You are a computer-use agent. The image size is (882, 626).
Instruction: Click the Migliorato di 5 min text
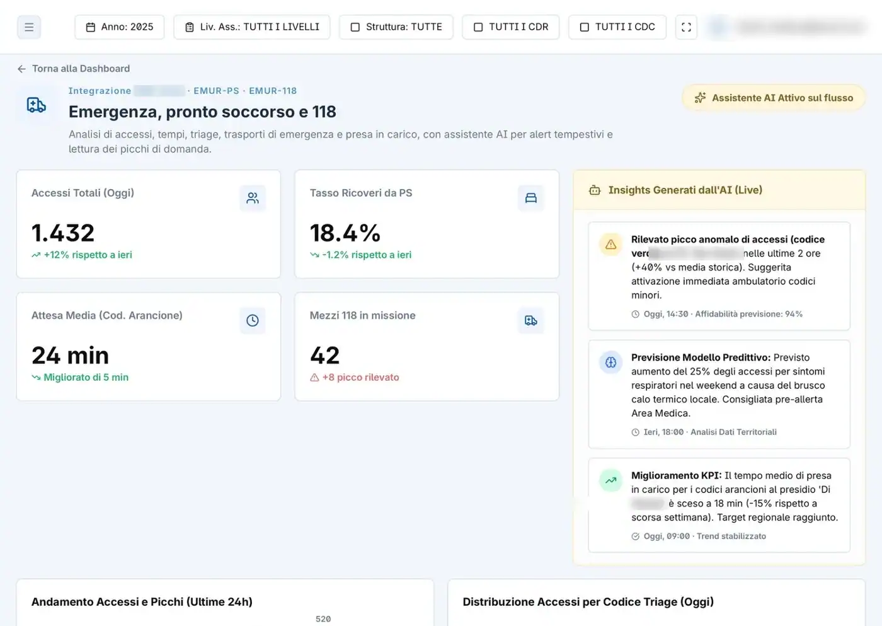[x=86, y=378]
